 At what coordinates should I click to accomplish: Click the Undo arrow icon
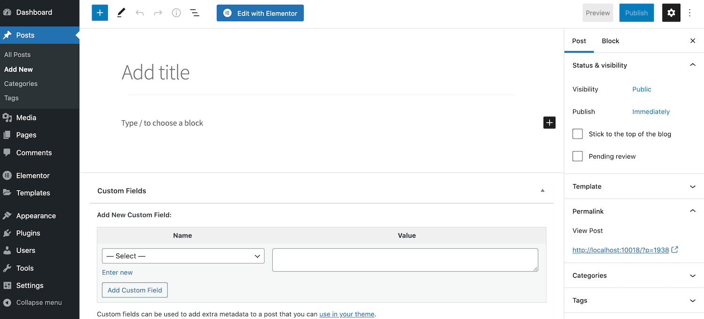139,13
